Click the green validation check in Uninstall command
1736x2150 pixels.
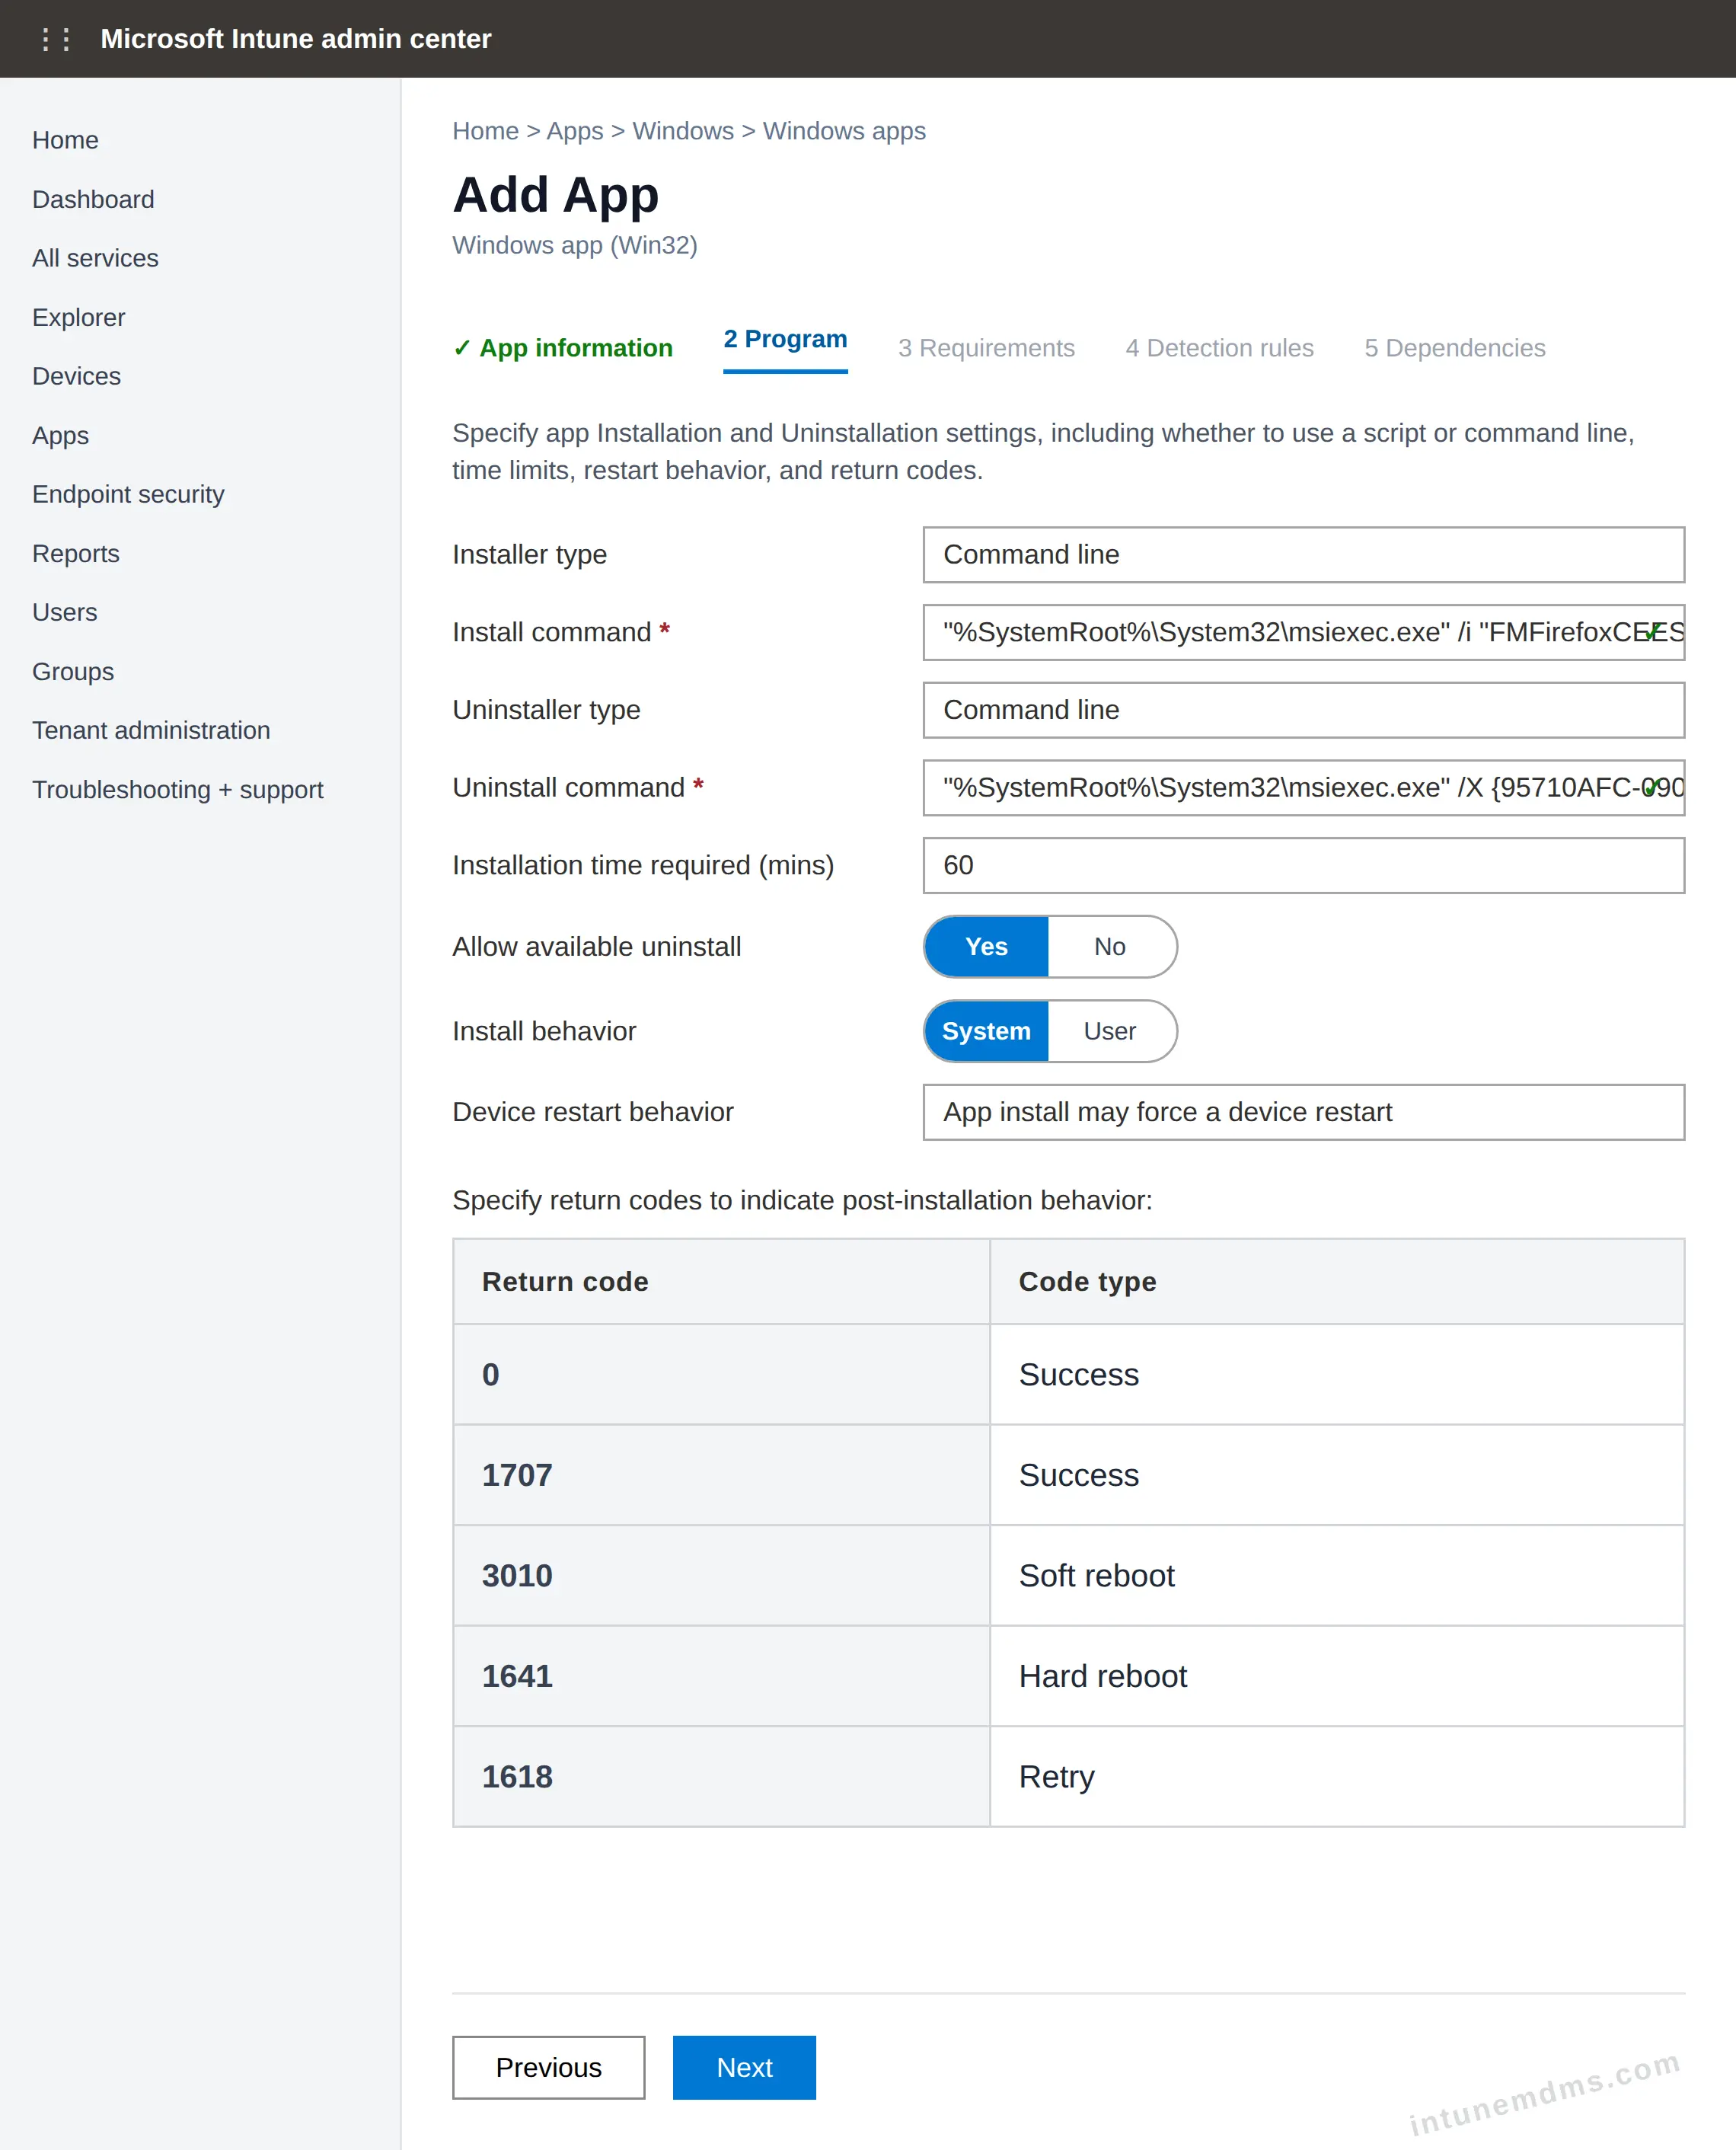tap(1653, 787)
